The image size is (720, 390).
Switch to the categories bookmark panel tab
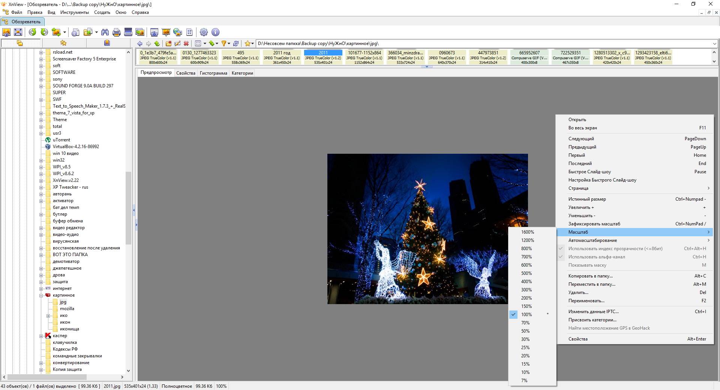coord(107,43)
